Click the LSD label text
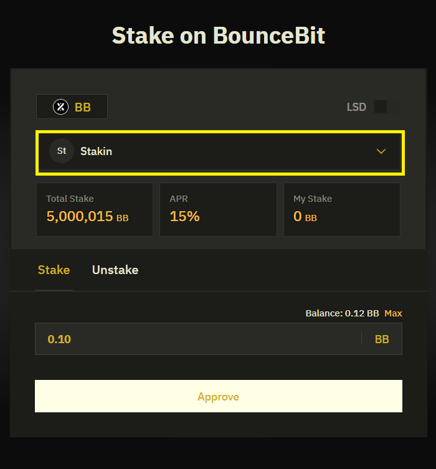 click(356, 107)
